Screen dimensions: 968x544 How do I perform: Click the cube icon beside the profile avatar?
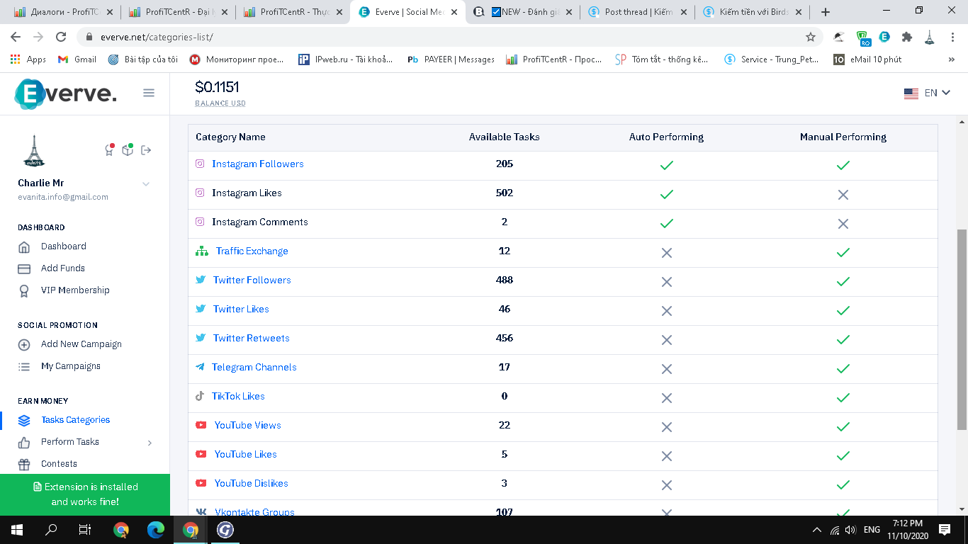(128, 149)
